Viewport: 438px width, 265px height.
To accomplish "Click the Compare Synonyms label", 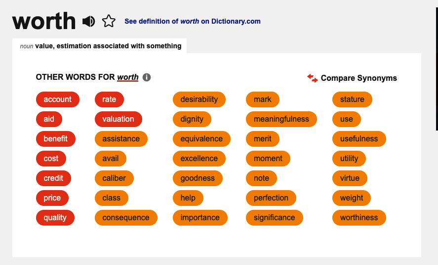I will coord(358,78).
